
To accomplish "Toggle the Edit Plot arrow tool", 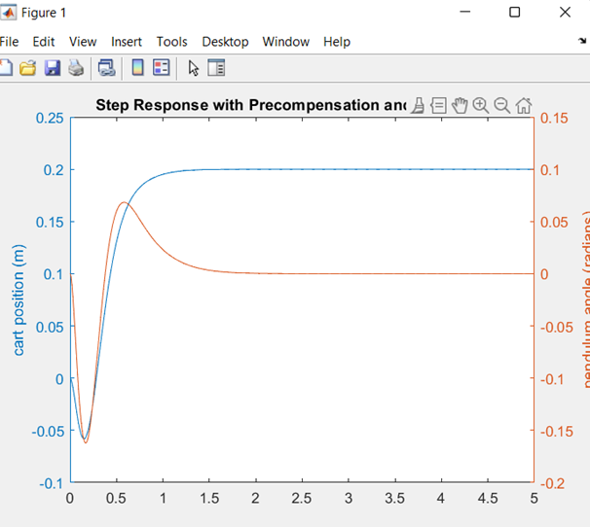I will (x=194, y=68).
